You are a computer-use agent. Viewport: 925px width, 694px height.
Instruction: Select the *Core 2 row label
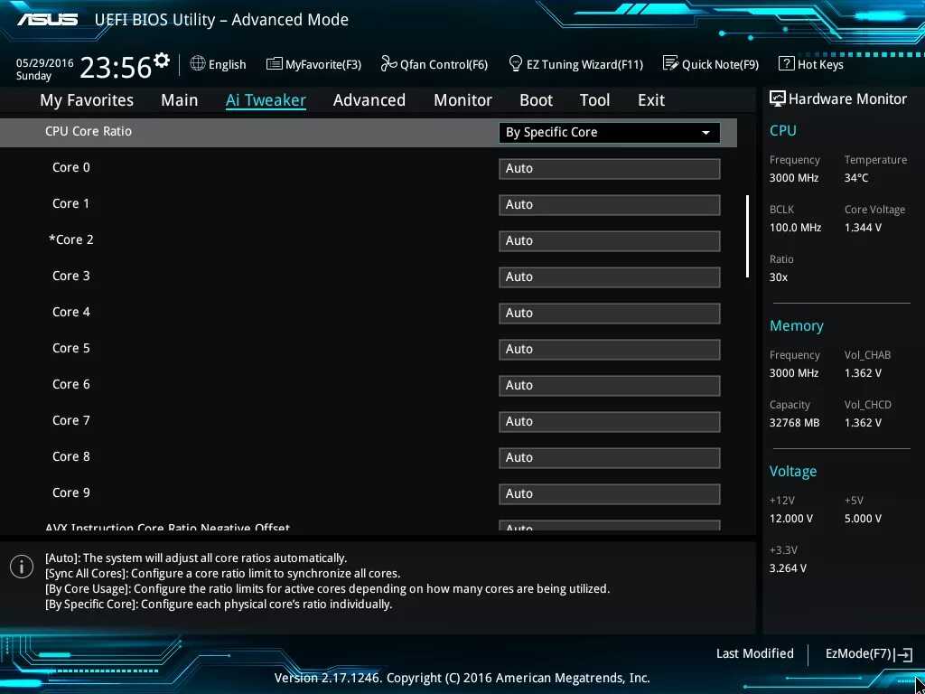coord(70,239)
